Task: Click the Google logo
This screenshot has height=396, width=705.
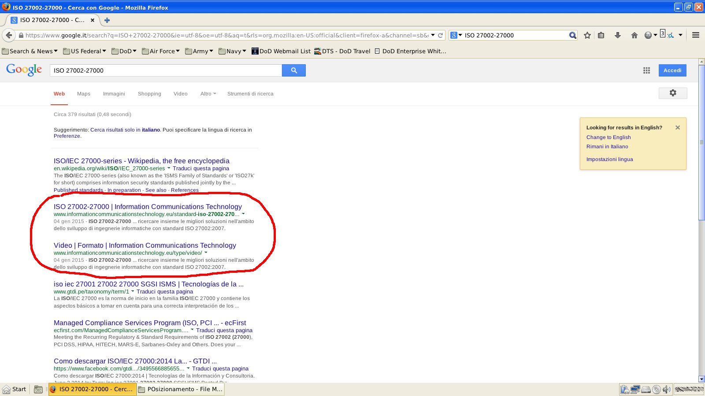Action: click(x=24, y=70)
